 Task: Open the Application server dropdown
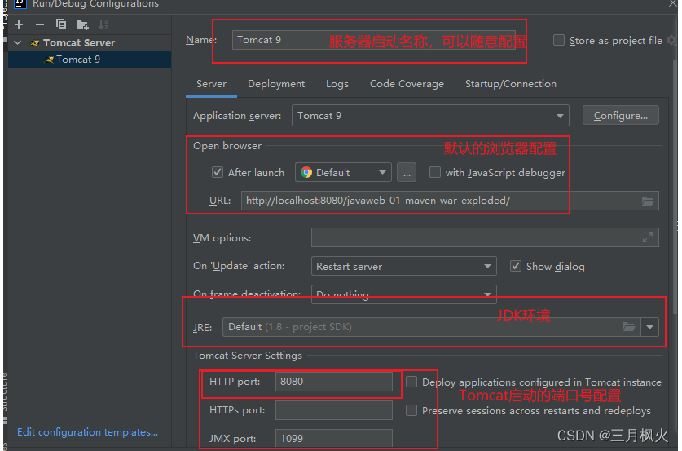click(429, 116)
